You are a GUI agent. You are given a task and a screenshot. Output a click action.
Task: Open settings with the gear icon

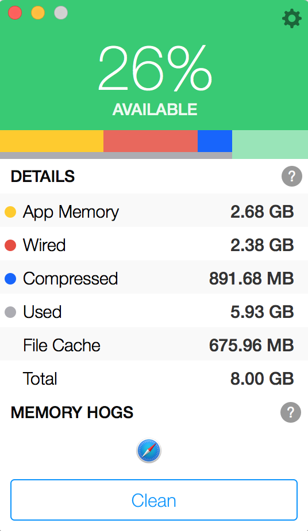(x=292, y=18)
